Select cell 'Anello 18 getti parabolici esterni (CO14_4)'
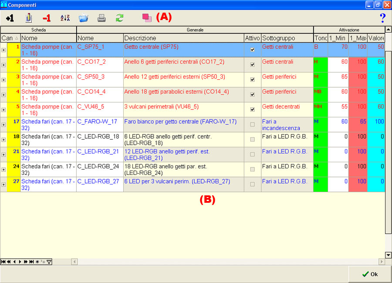Image resolution: width=392 pixels, height=283 pixels. point(183,95)
